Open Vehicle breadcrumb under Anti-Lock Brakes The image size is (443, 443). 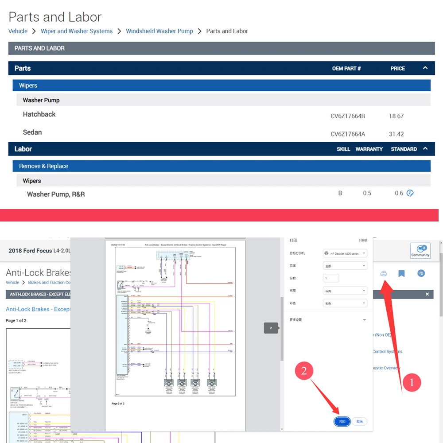pyautogui.click(x=12, y=282)
